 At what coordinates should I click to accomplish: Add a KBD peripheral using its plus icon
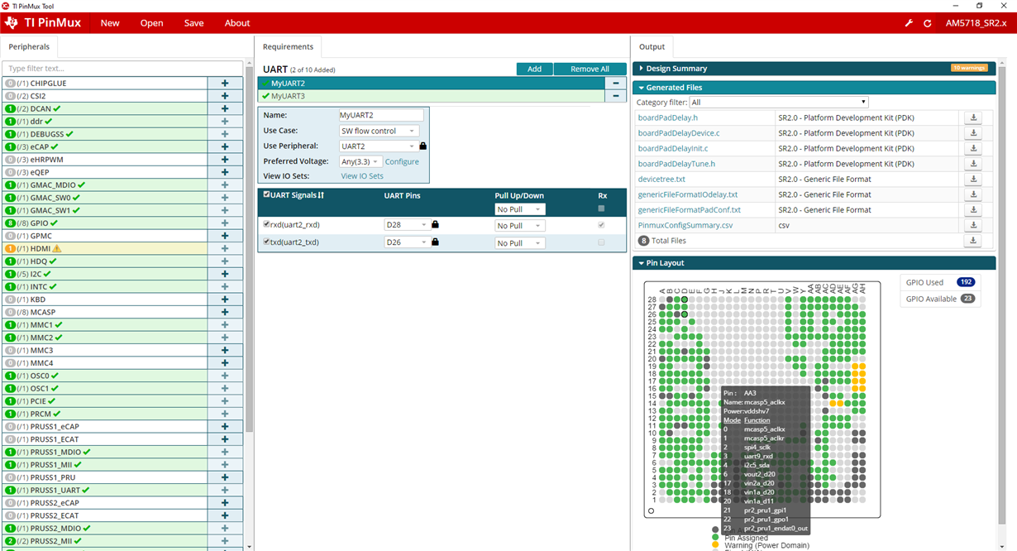pyautogui.click(x=225, y=299)
